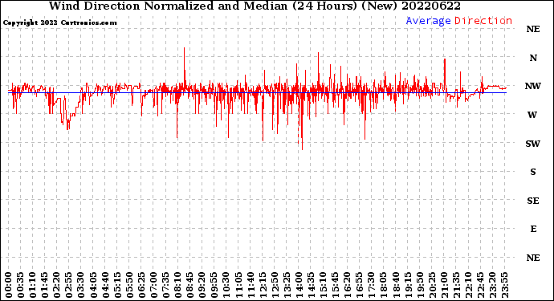
Task: Click the bottom NE axis label
Action: coord(533,258)
